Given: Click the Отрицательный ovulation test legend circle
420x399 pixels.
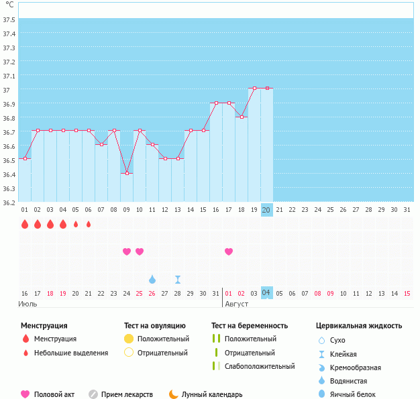Looking at the screenshot, I should (129, 353).
